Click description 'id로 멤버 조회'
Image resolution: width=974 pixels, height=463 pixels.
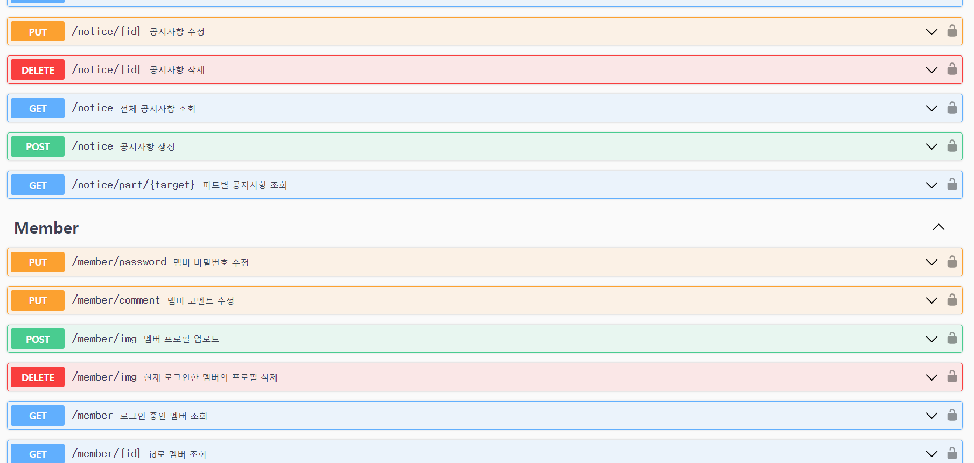pyautogui.click(x=178, y=454)
